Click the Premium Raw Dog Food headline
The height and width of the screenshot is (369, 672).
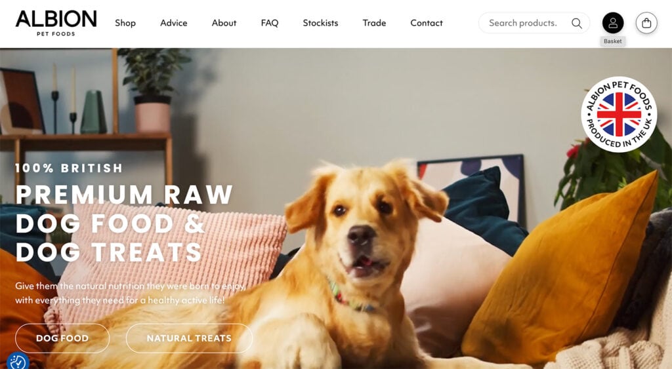tap(124, 223)
